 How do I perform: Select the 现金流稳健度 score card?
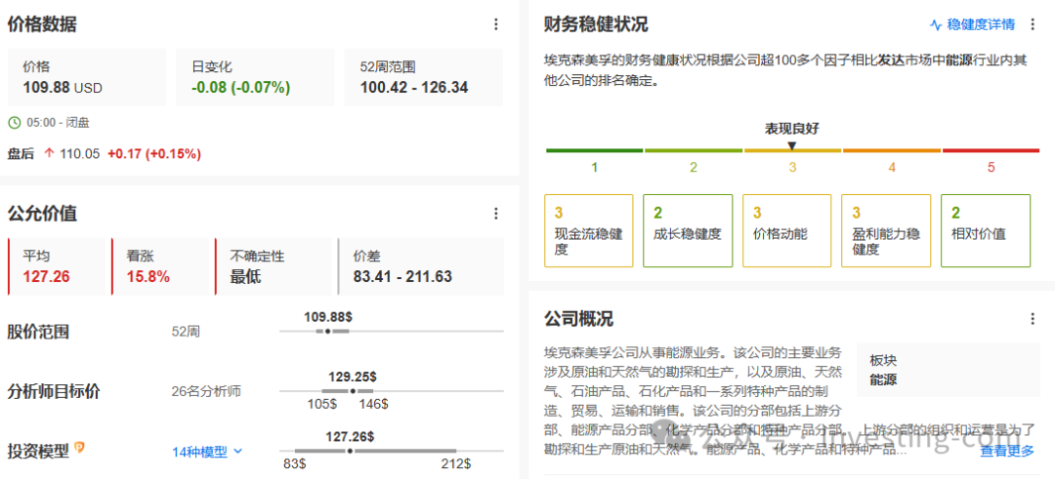coord(589,230)
